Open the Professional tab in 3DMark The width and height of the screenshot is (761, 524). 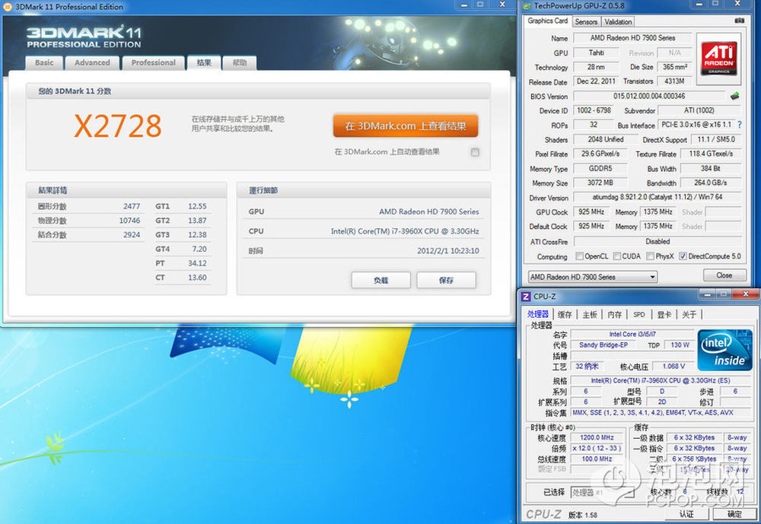click(x=153, y=62)
